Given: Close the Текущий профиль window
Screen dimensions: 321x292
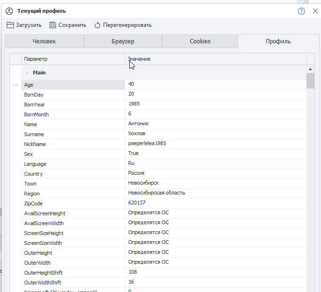Looking at the screenshot, I should (x=315, y=11).
